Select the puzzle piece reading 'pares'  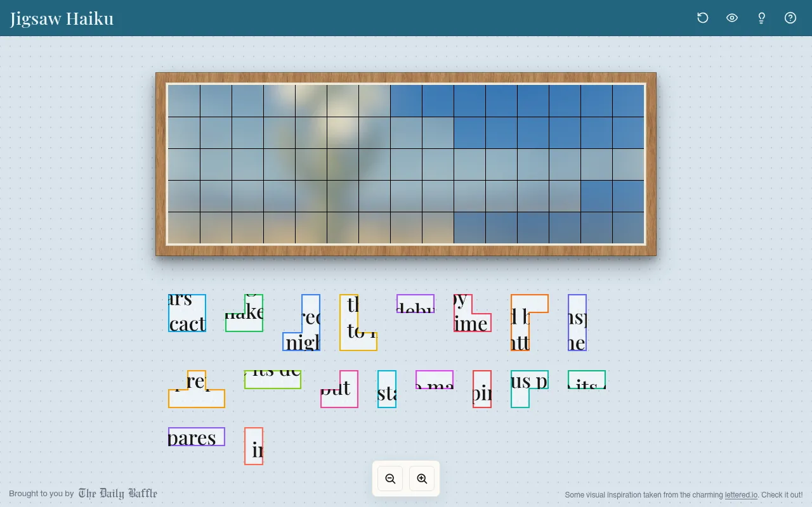197,437
